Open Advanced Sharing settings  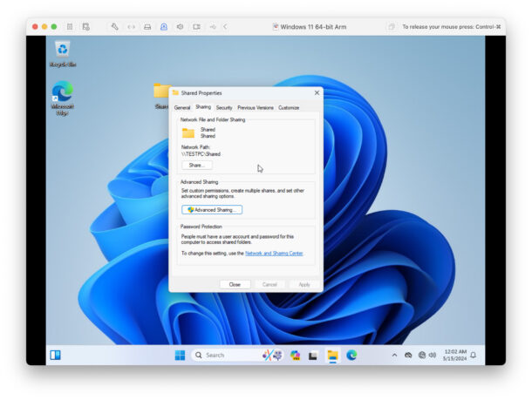click(x=212, y=210)
